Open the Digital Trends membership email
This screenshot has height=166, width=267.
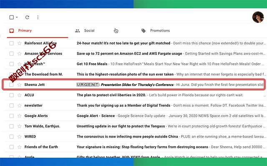pos(123,105)
